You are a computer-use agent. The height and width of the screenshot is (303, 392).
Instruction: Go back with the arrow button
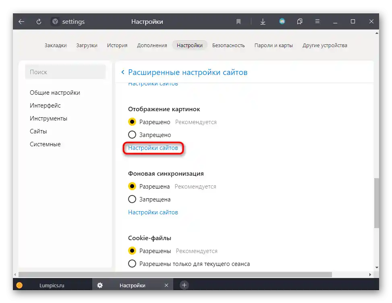coord(21,22)
